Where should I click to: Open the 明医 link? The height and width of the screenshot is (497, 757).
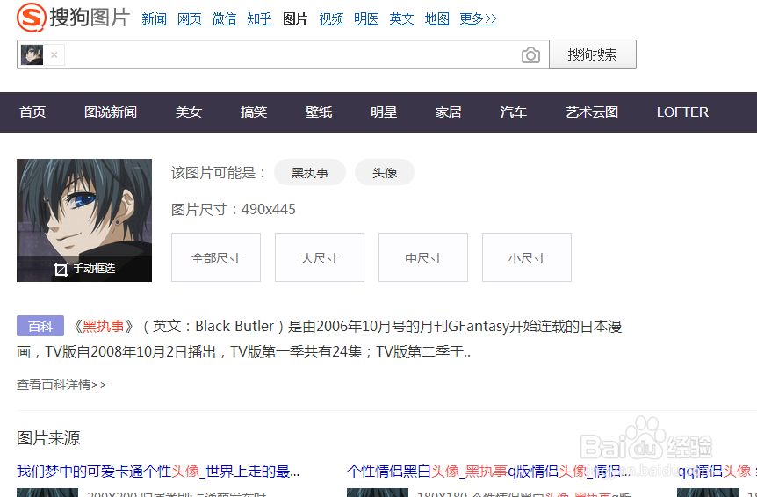[x=366, y=18]
